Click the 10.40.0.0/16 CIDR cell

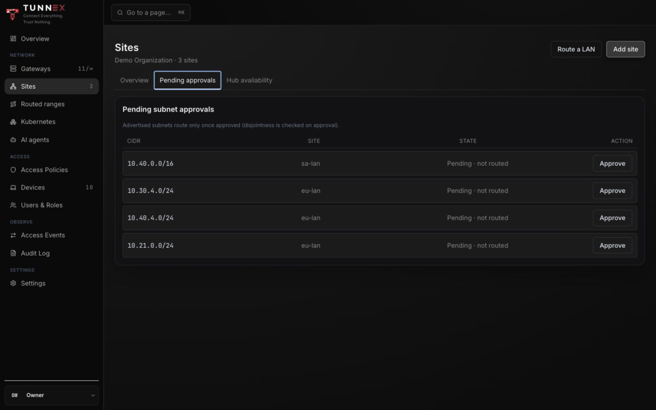point(150,164)
